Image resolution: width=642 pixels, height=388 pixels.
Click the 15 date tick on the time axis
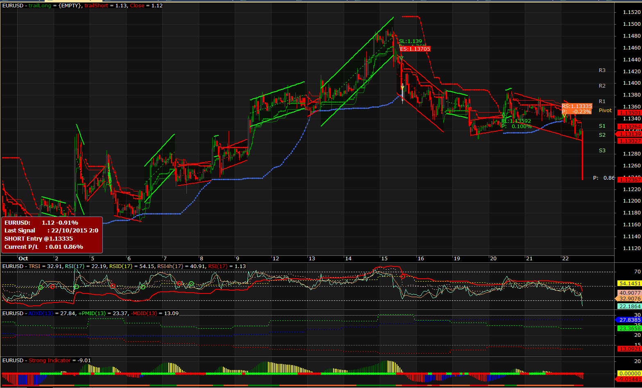click(384, 258)
